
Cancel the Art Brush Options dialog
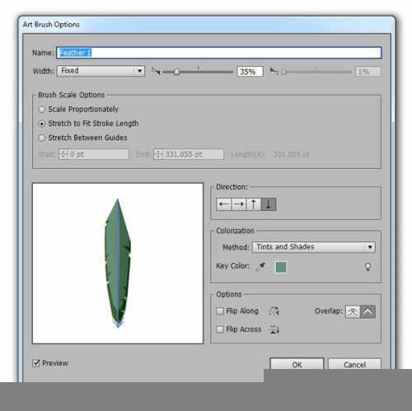click(x=354, y=365)
